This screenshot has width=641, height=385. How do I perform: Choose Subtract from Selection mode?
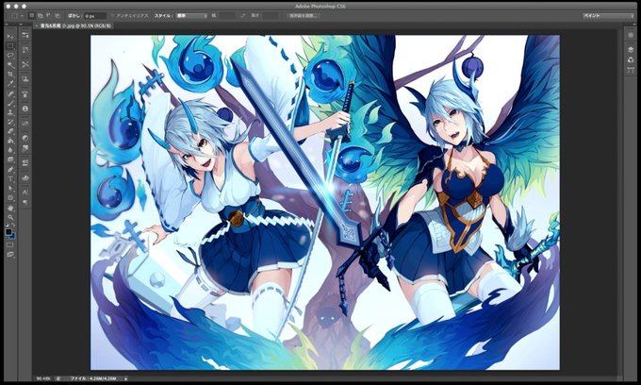48,16
